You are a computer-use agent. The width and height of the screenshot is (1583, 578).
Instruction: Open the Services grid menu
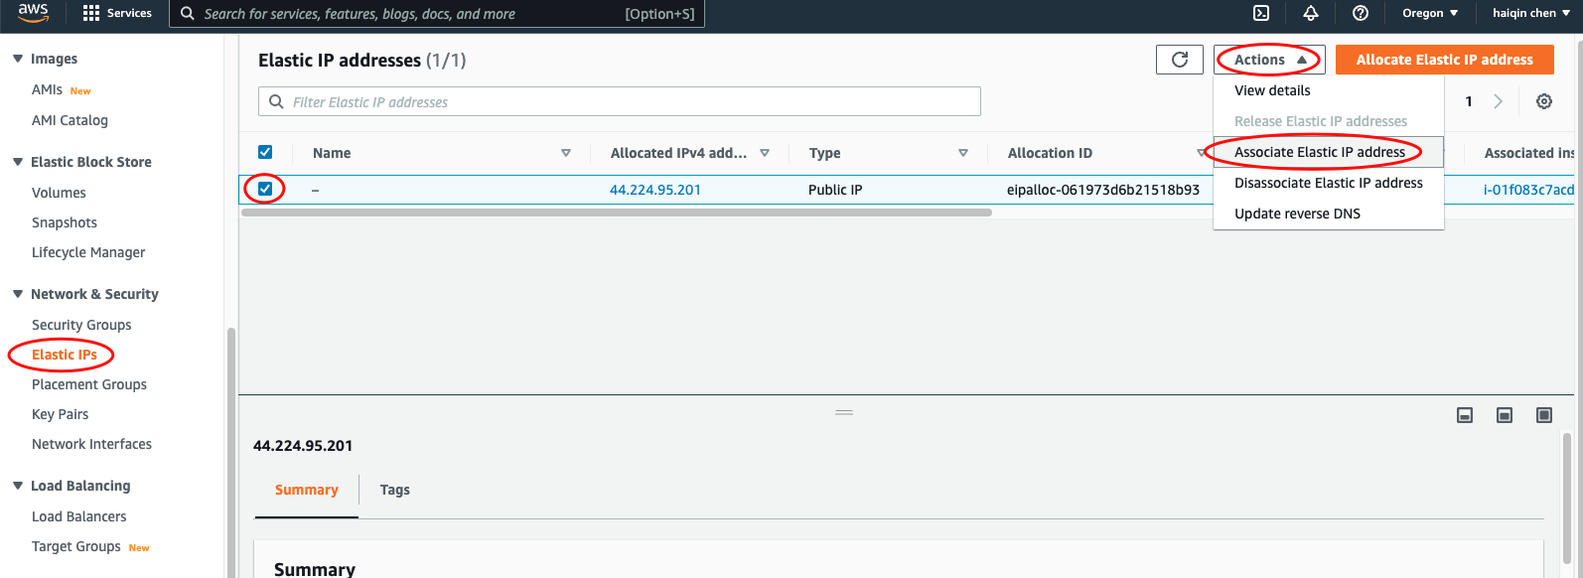coord(117,13)
